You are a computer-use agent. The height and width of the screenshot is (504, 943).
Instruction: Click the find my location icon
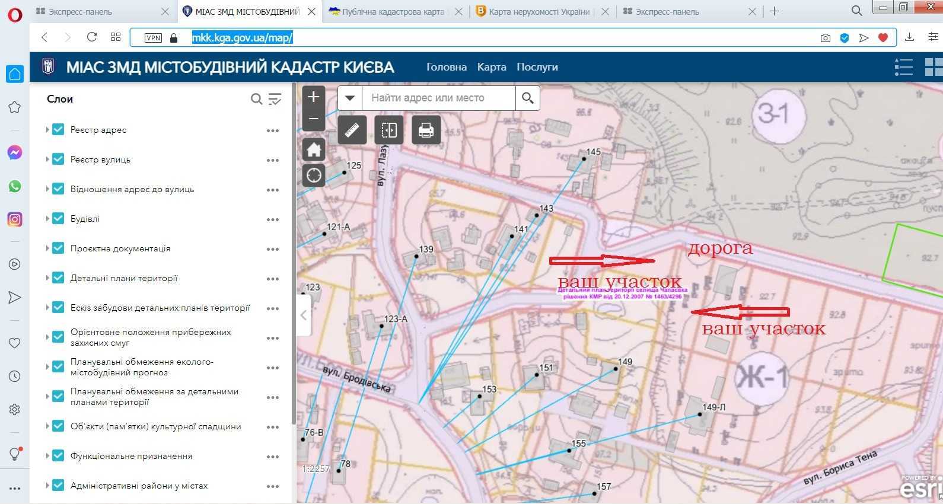point(314,176)
